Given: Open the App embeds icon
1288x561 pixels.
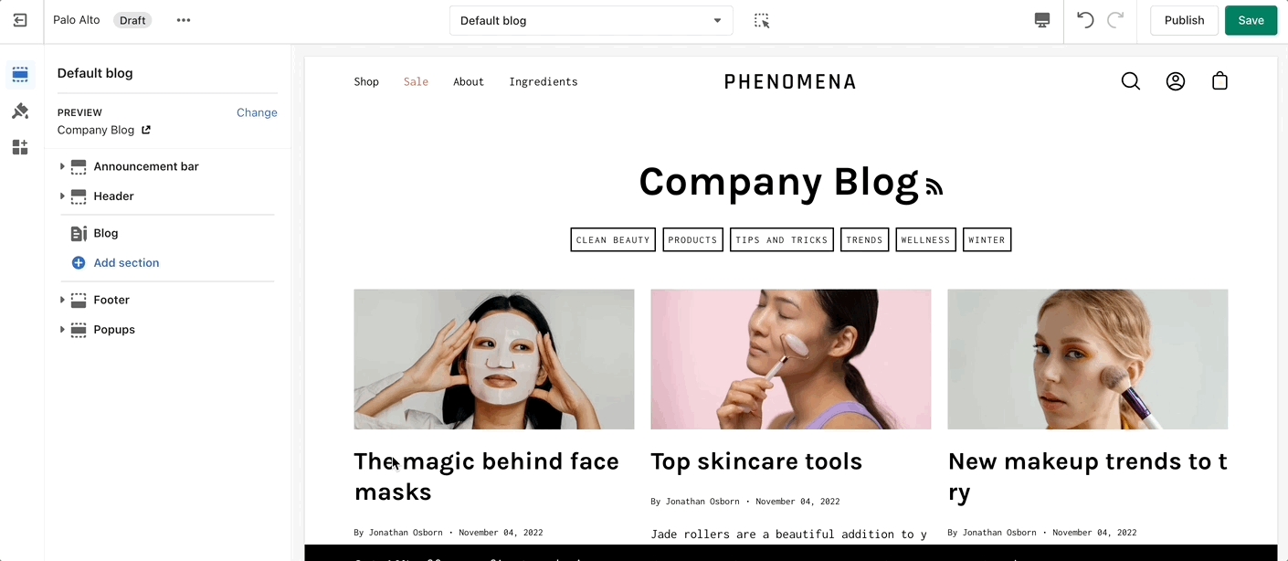Looking at the screenshot, I should 20,147.
